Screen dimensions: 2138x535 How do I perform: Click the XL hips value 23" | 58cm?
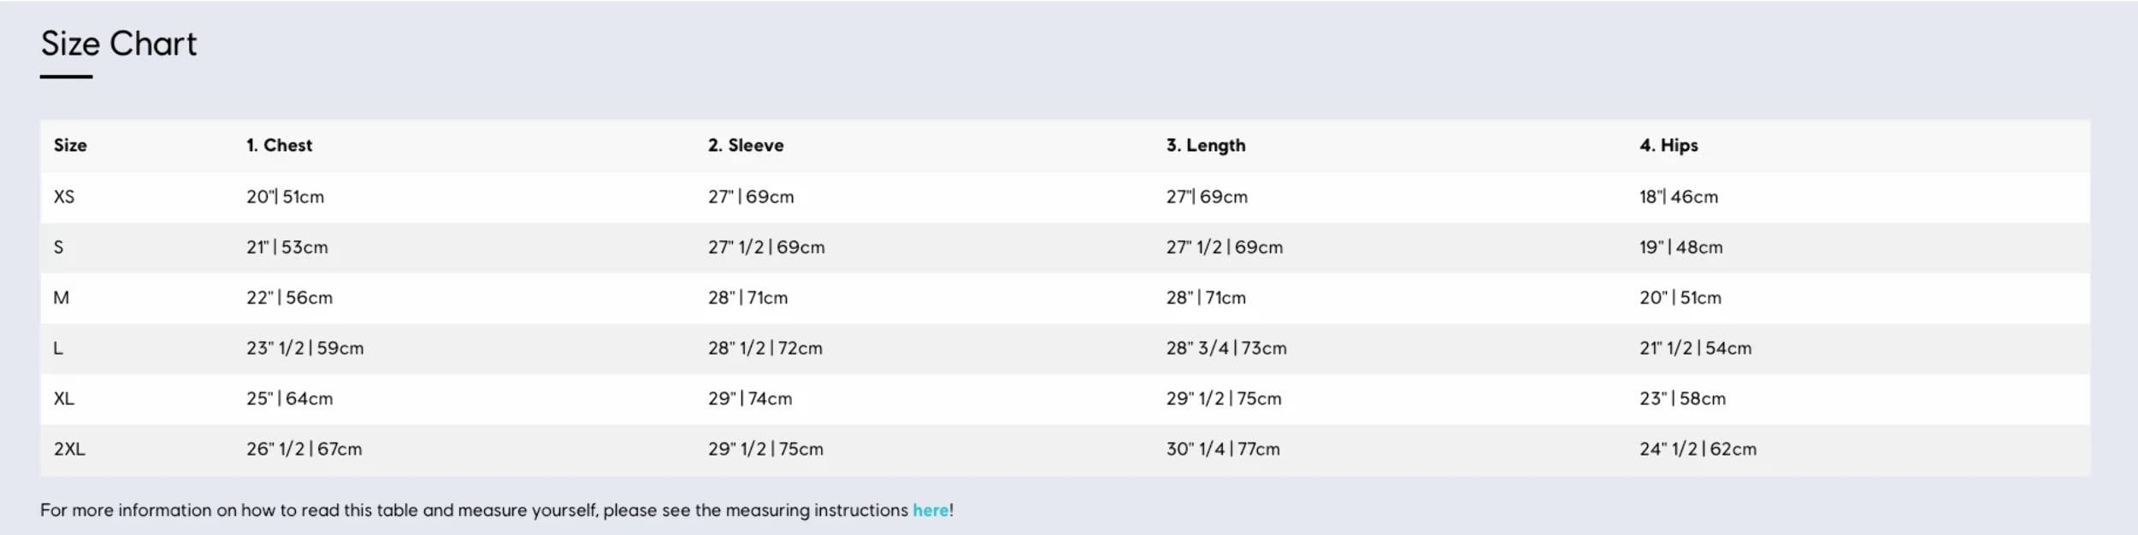tap(1681, 398)
